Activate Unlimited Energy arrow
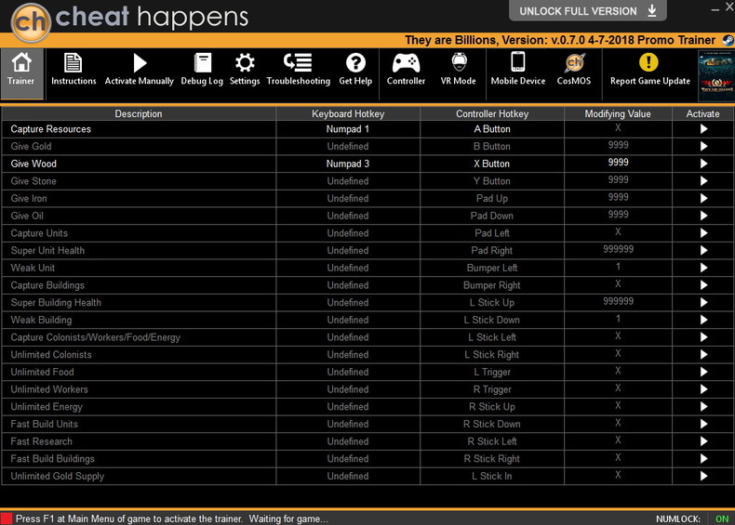This screenshot has width=735, height=525. tap(703, 406)
